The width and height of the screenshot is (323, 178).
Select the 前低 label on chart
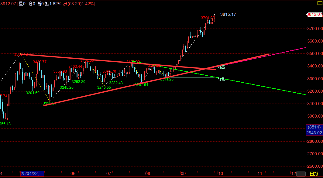[221, 79]
